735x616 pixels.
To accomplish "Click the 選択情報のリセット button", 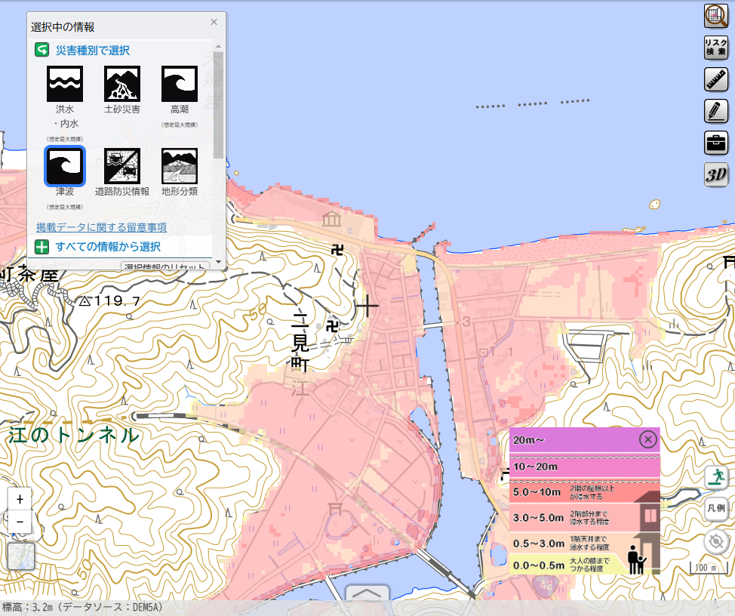I will click(x=165, y=266).
